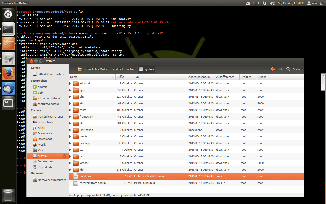Click the mail indicator envelope icon

248,3
